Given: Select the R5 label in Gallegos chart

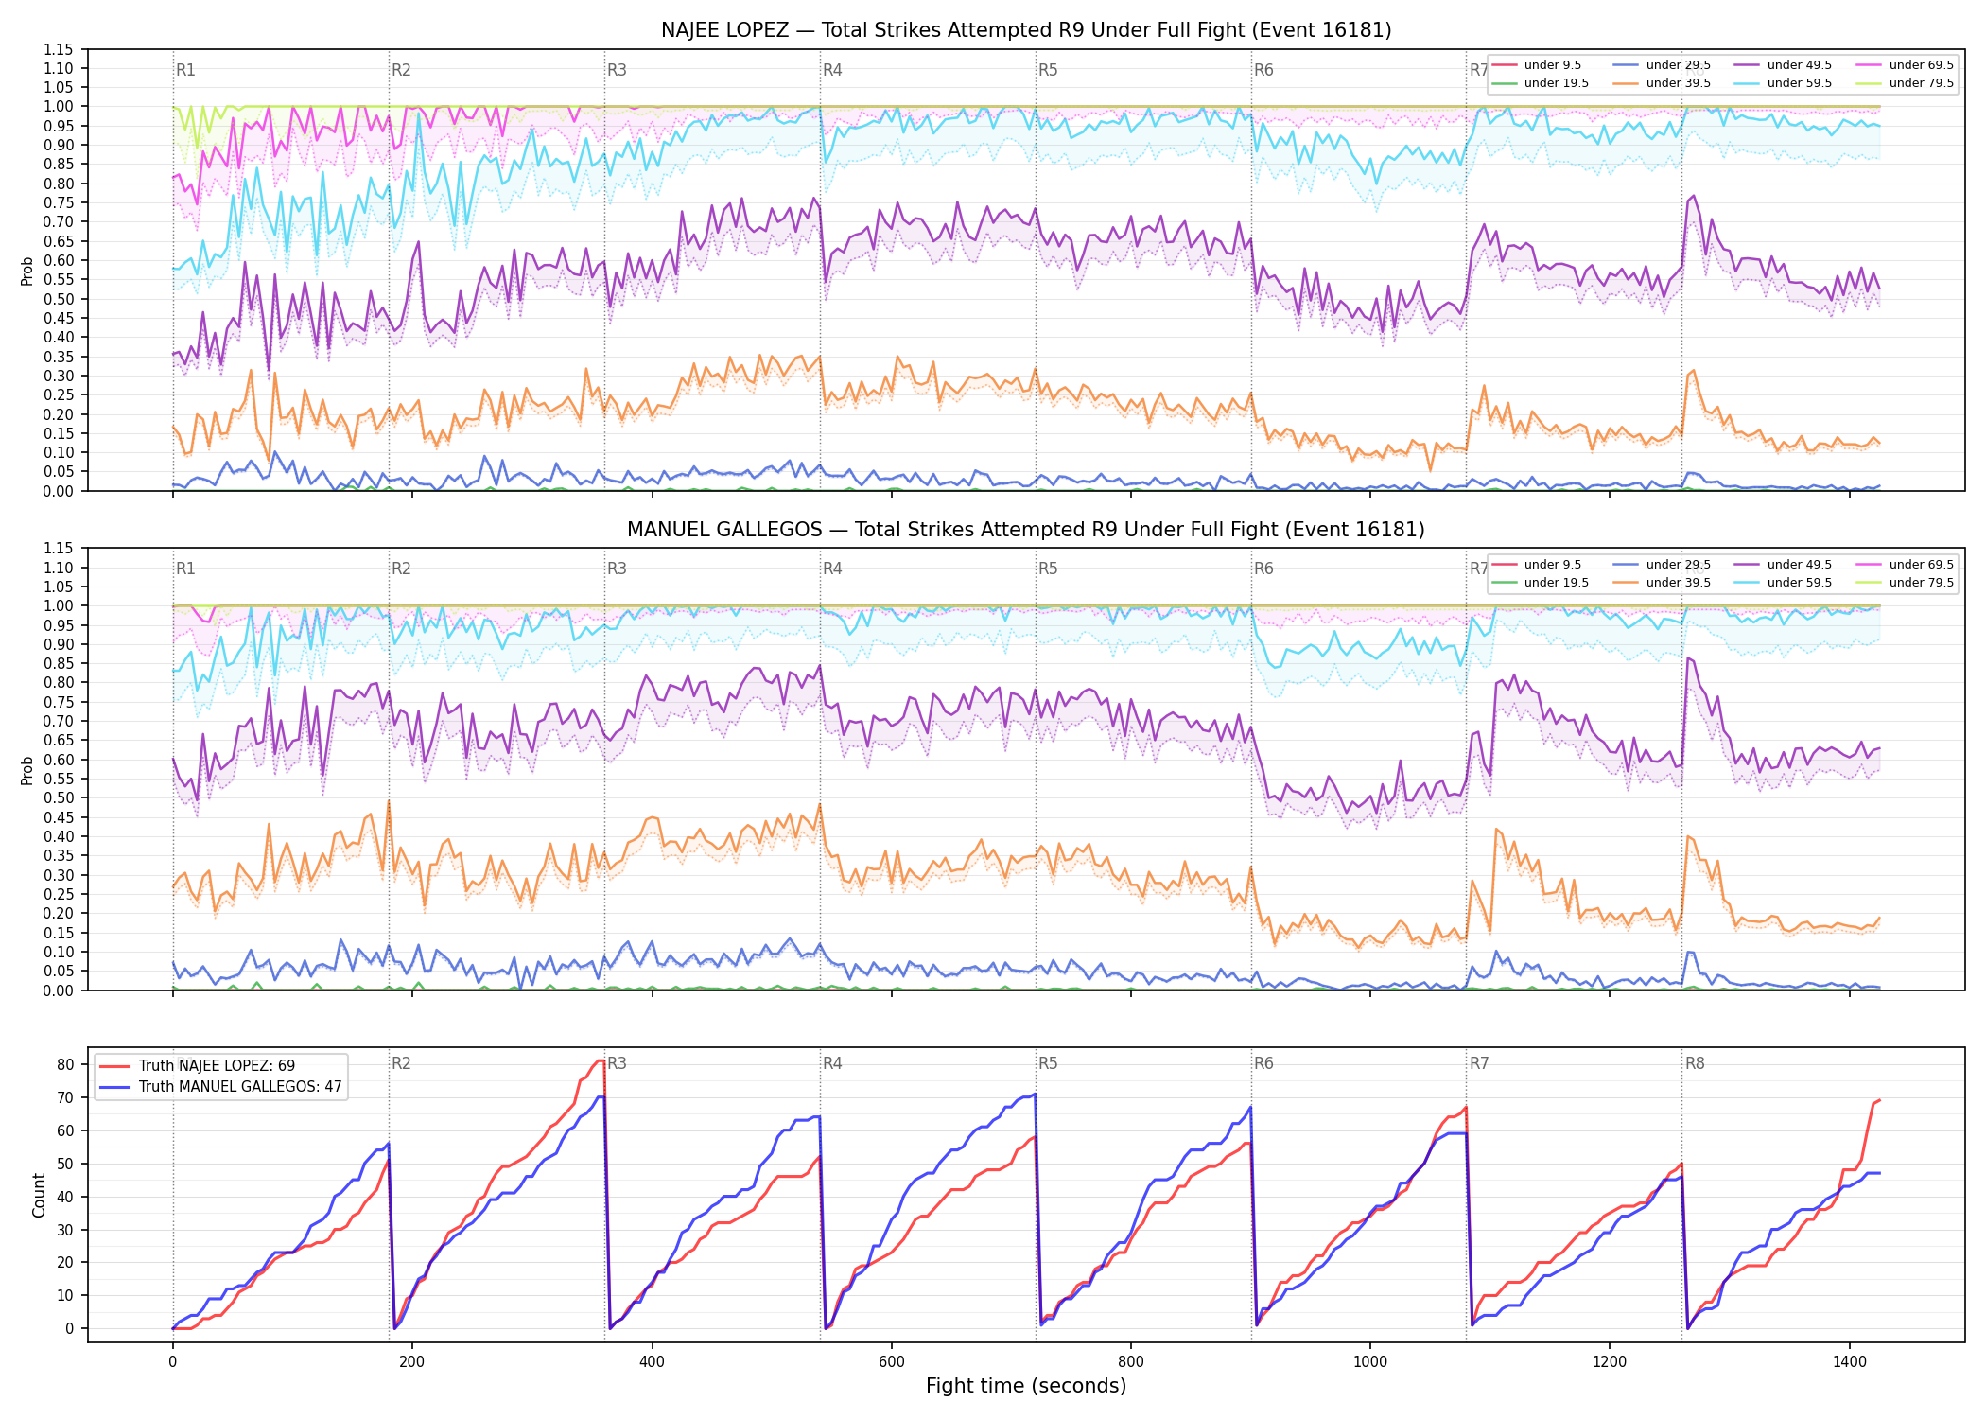Looking at the screenshot, I should pyautogui.click(x=1048, y=569).
